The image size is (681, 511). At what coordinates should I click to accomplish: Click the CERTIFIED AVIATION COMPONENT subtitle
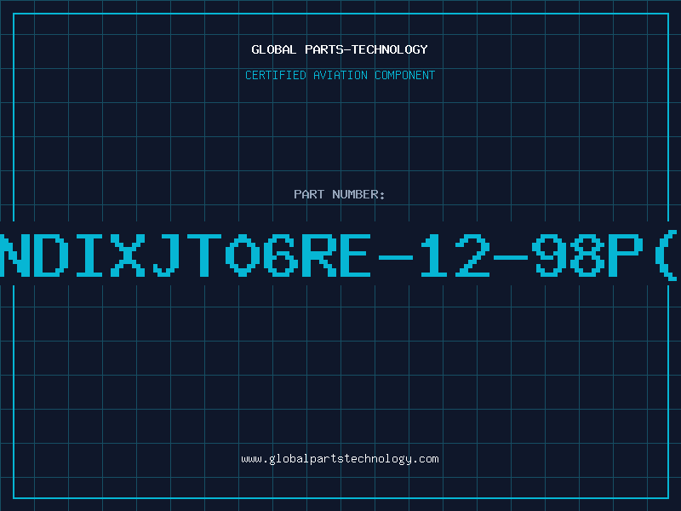(340, 75)
